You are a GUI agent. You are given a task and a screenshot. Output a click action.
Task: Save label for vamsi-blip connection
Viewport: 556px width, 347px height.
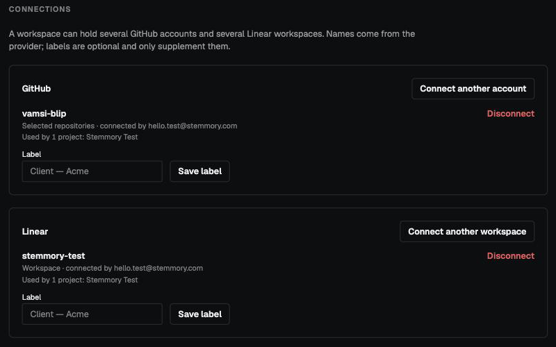pos(199,171)
